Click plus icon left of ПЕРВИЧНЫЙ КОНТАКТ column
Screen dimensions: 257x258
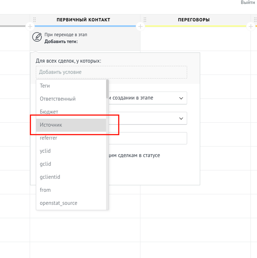30,26
